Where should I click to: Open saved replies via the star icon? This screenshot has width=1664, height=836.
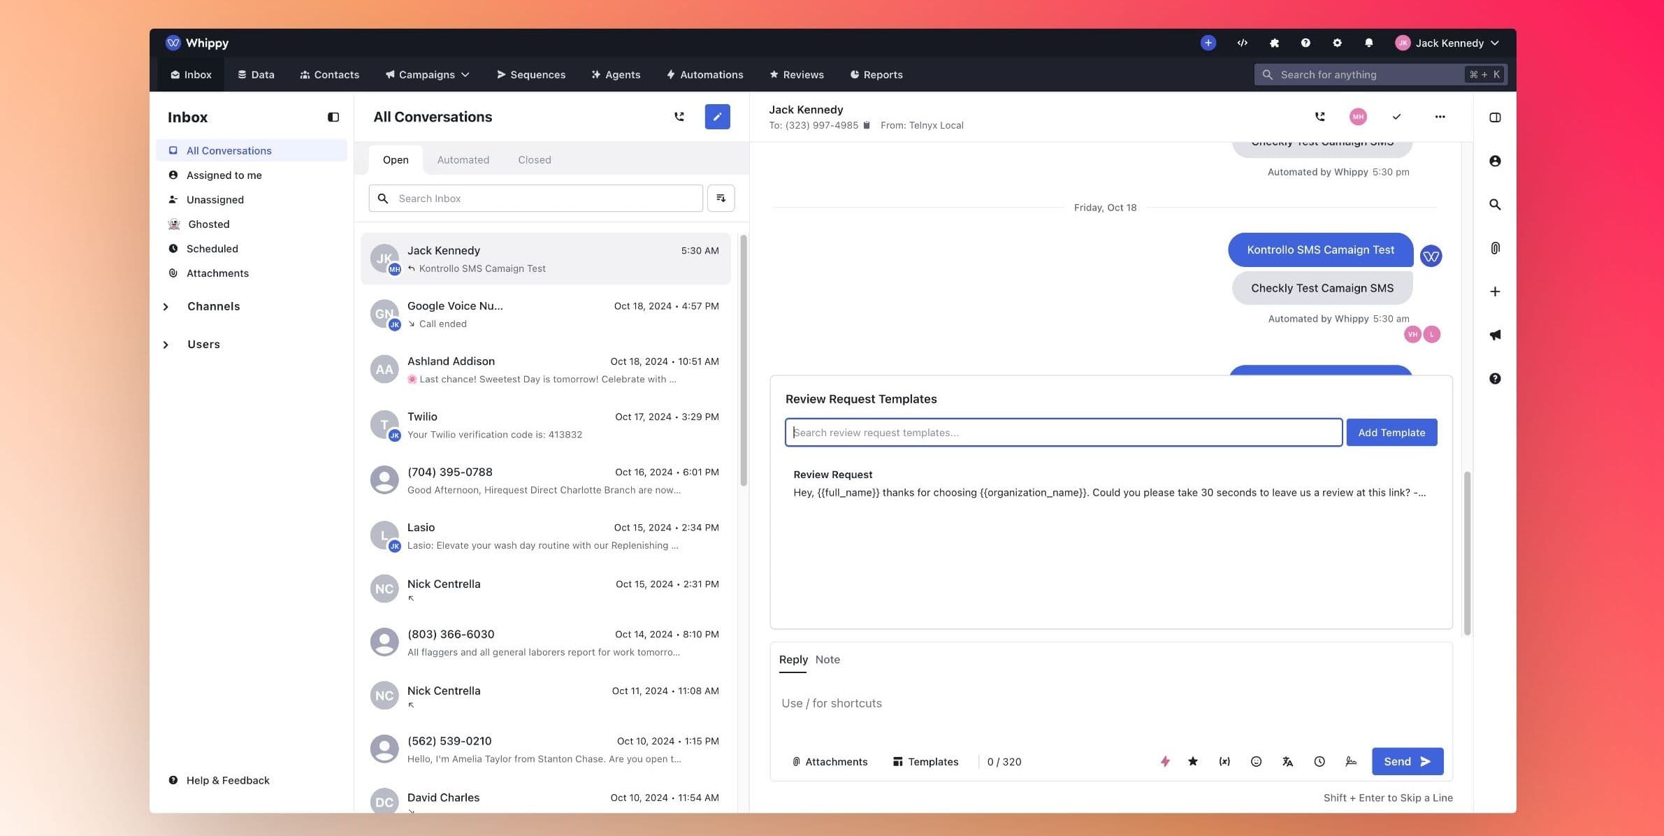pos(1192,761)
